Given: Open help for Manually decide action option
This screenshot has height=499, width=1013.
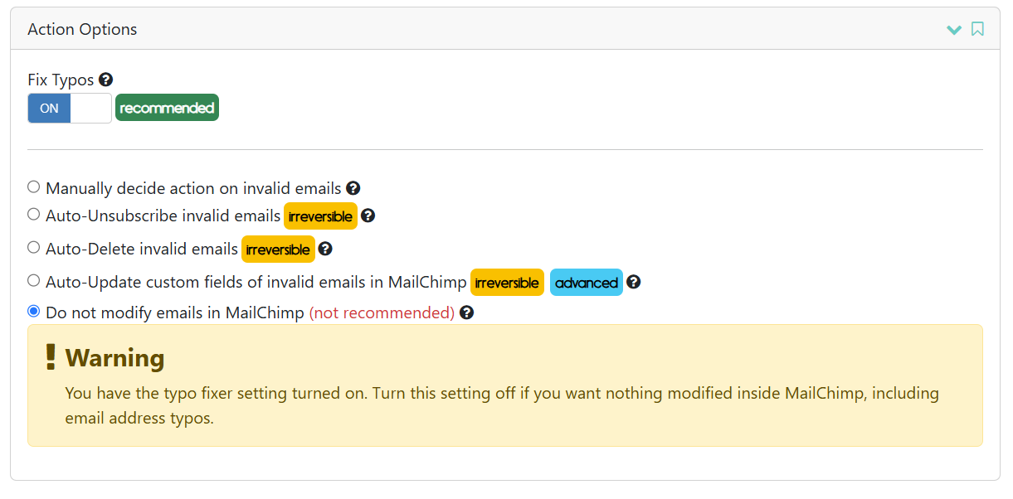Looking at the screenshot, I should (353, 188).
